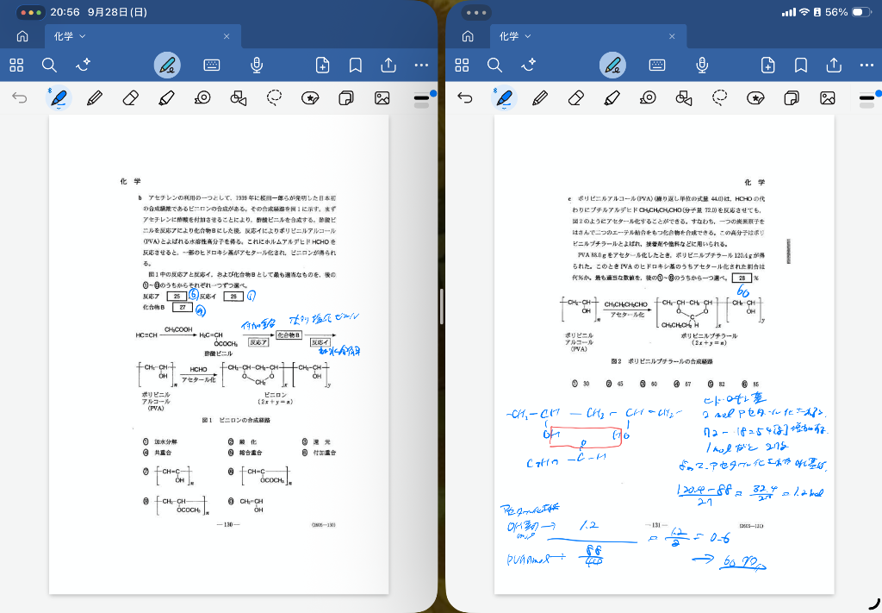Toggle handwriting pen mode in the left window
882x613 pixels.
167,65
